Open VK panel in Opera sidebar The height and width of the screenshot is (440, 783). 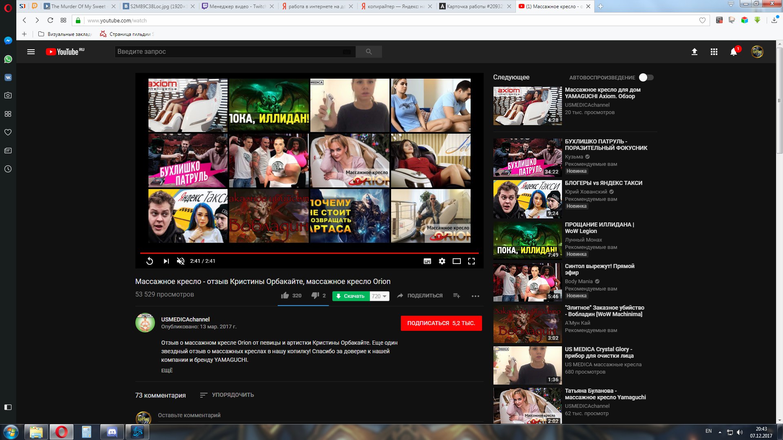click(8, 77)
